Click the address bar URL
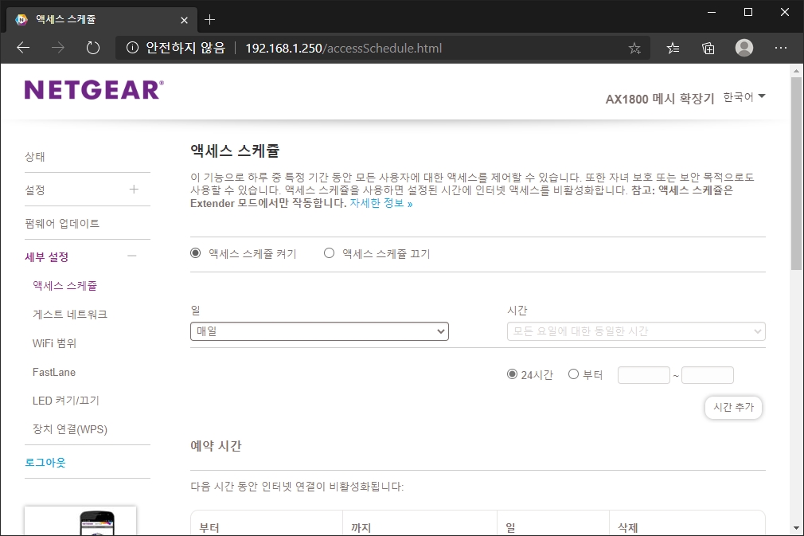Image resolution: width=804 pixels, height=536 pixels. click(x=344, y=49)
